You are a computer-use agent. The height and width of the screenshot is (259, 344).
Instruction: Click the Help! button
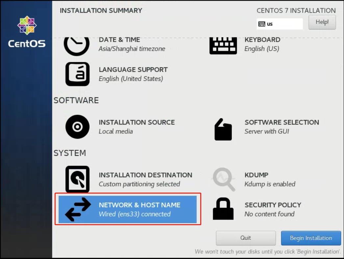(322, 22)
